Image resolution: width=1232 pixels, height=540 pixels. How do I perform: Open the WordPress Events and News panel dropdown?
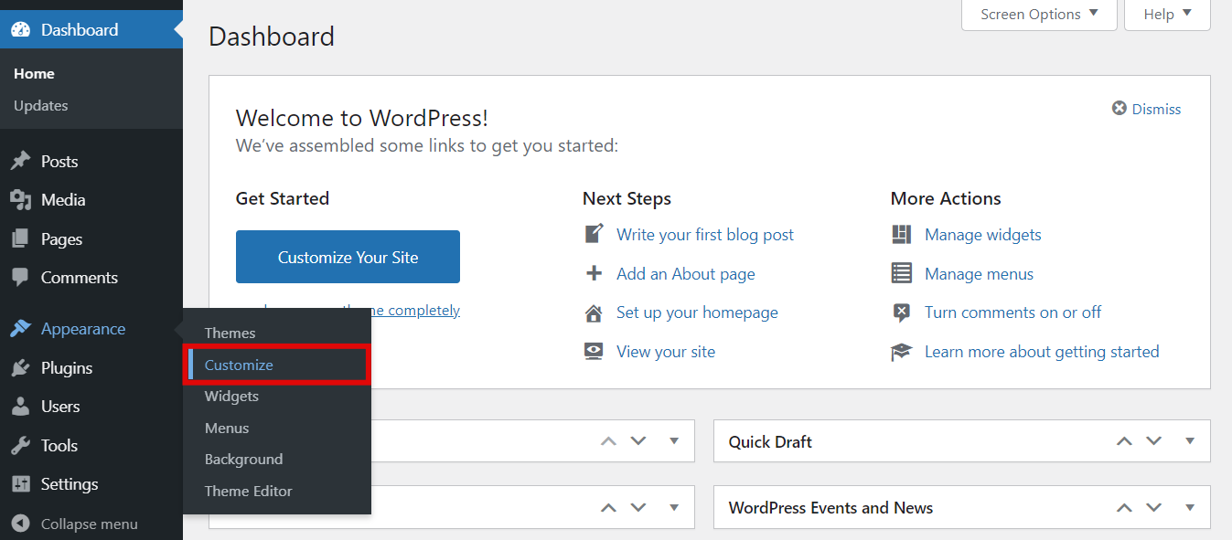pos(1189,507)
